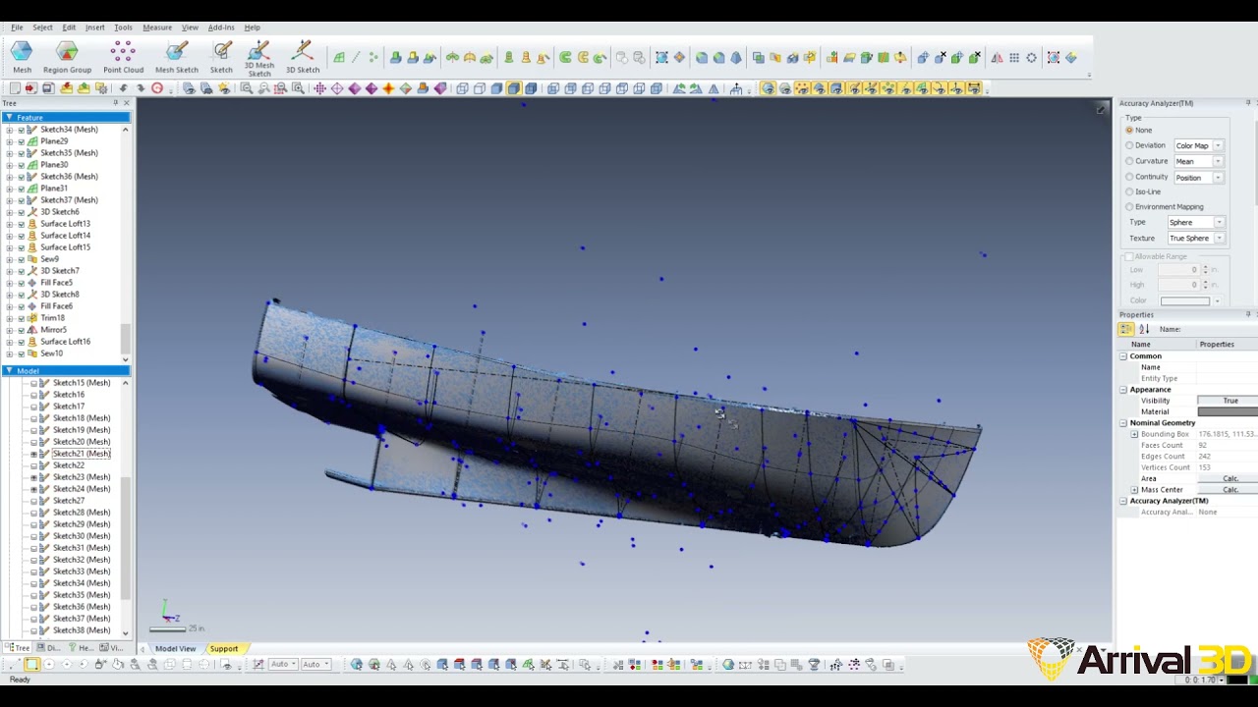Screen dimensions: 1258x707
Task: Select the Deviation radio button
Action: click(1129, 145)
